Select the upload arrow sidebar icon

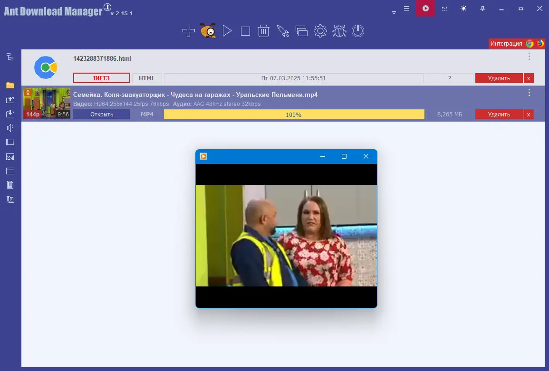tap(10, 99)
